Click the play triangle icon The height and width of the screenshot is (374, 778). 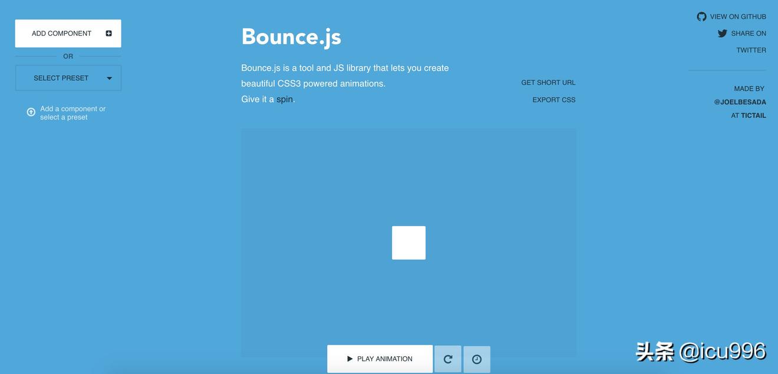pyautogui.click(x=350, y=359)
